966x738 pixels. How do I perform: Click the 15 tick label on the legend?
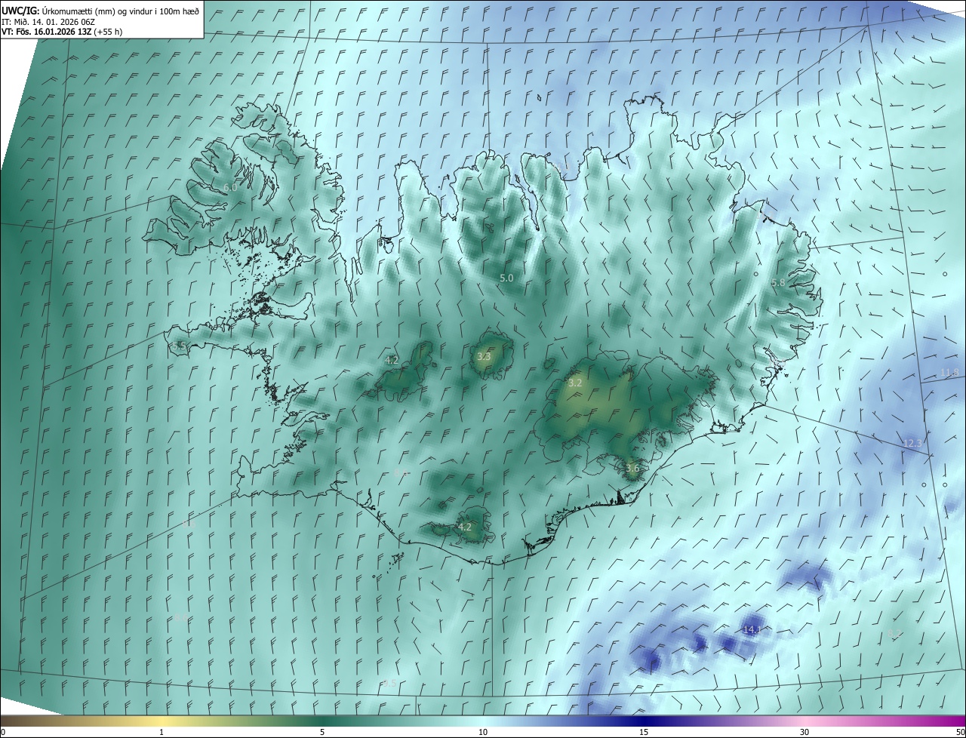pos(644,733)
